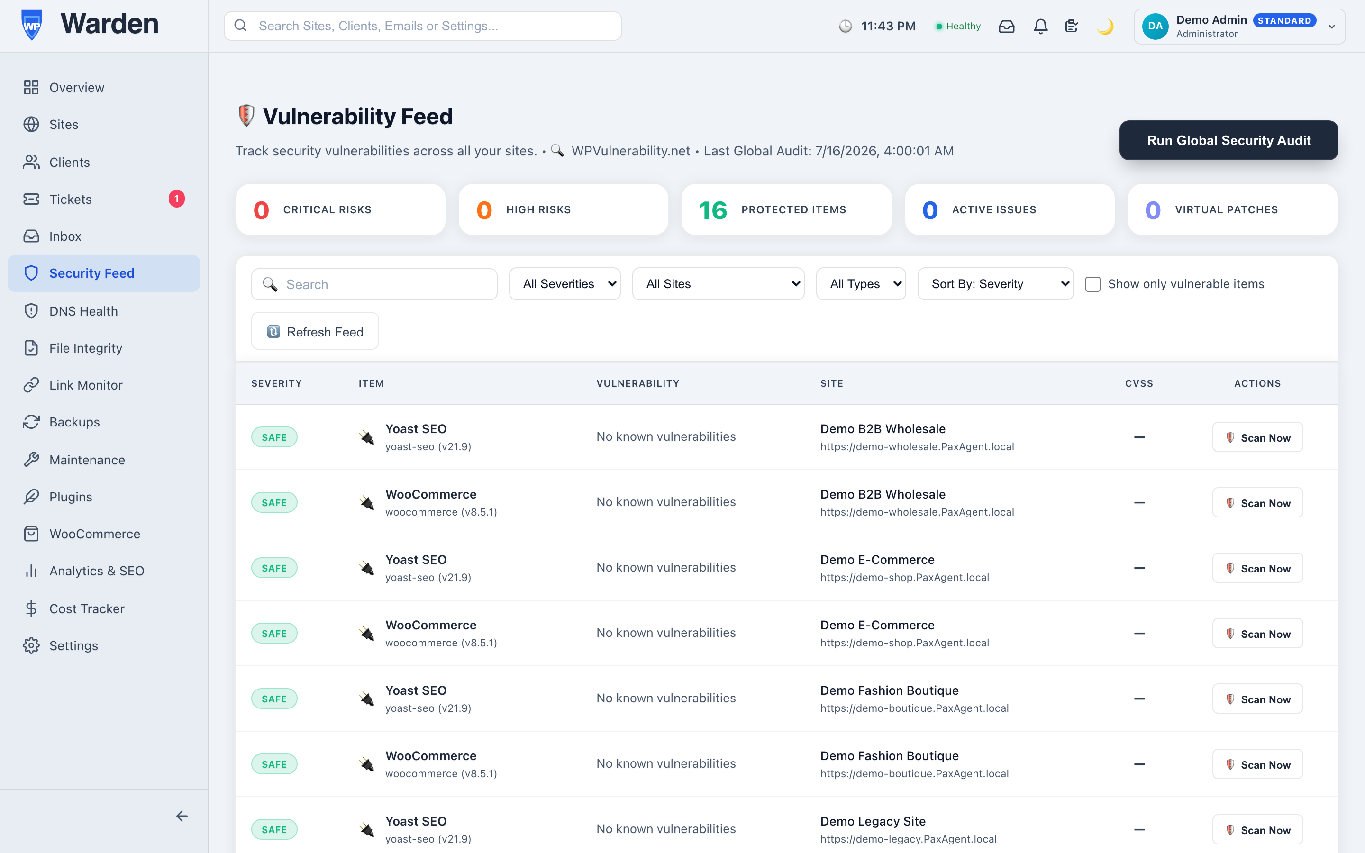Open Inbox in the sidebar
Viewport: 1365px width, 853px height.
tap(104, 236)
